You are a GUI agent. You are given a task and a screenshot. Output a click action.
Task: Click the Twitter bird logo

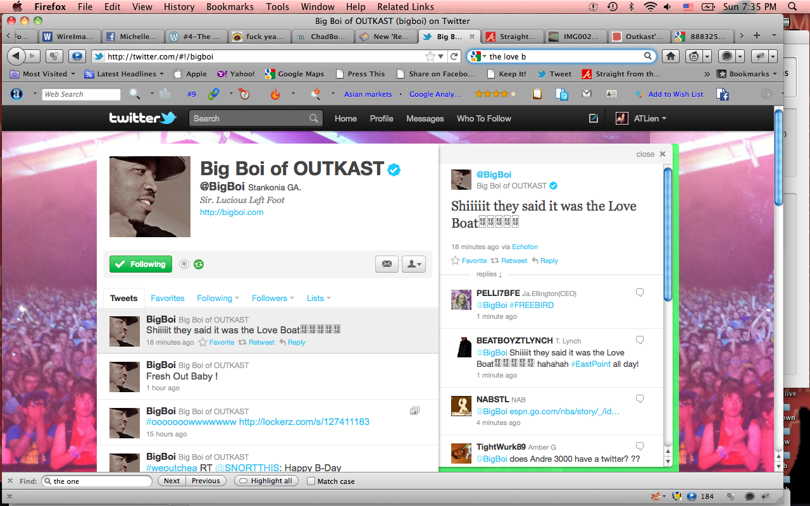[x=142, y=118]
